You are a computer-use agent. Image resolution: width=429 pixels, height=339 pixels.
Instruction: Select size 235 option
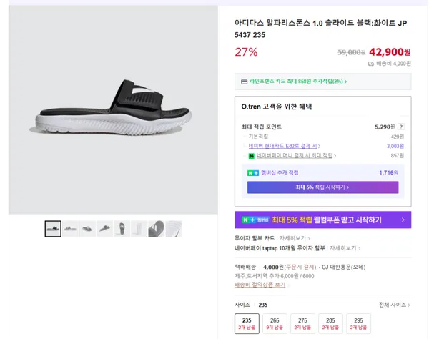click(247, 323)
